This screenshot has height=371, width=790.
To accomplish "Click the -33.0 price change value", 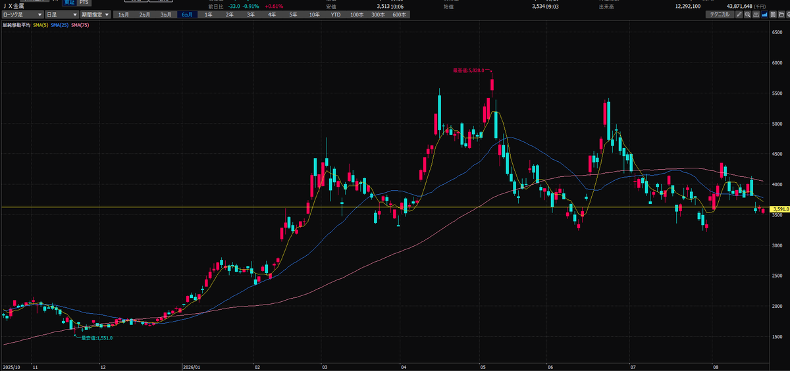I will click(233, 6).
